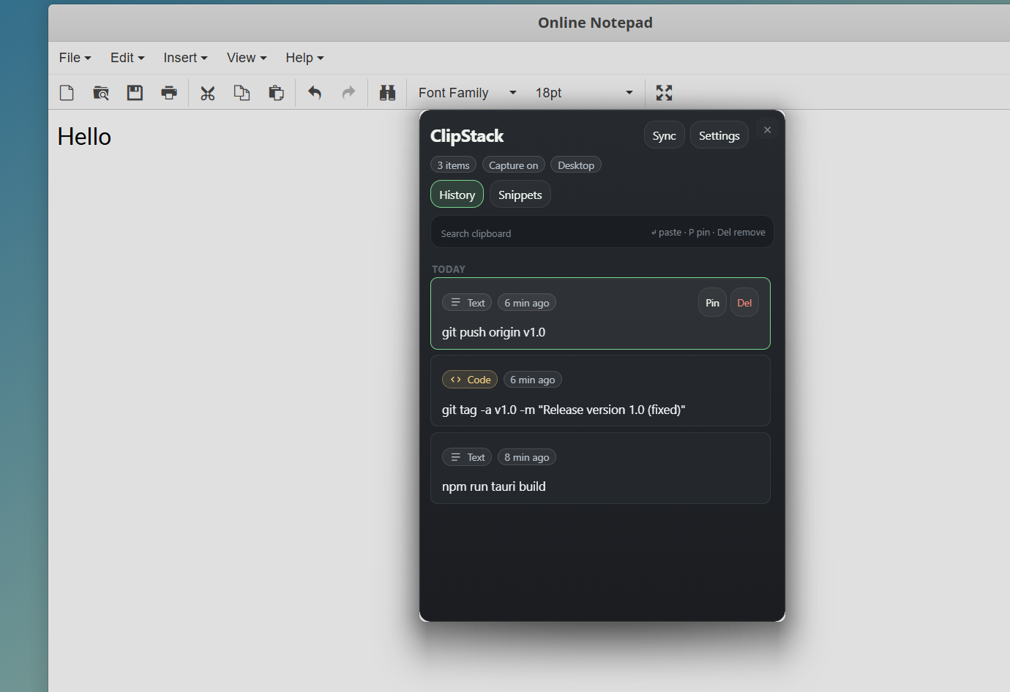Image resolution: width=1010 pixels, height=692 pixels.
Task: Focus the Search clipboard field
Action: [x=602, y=233]
